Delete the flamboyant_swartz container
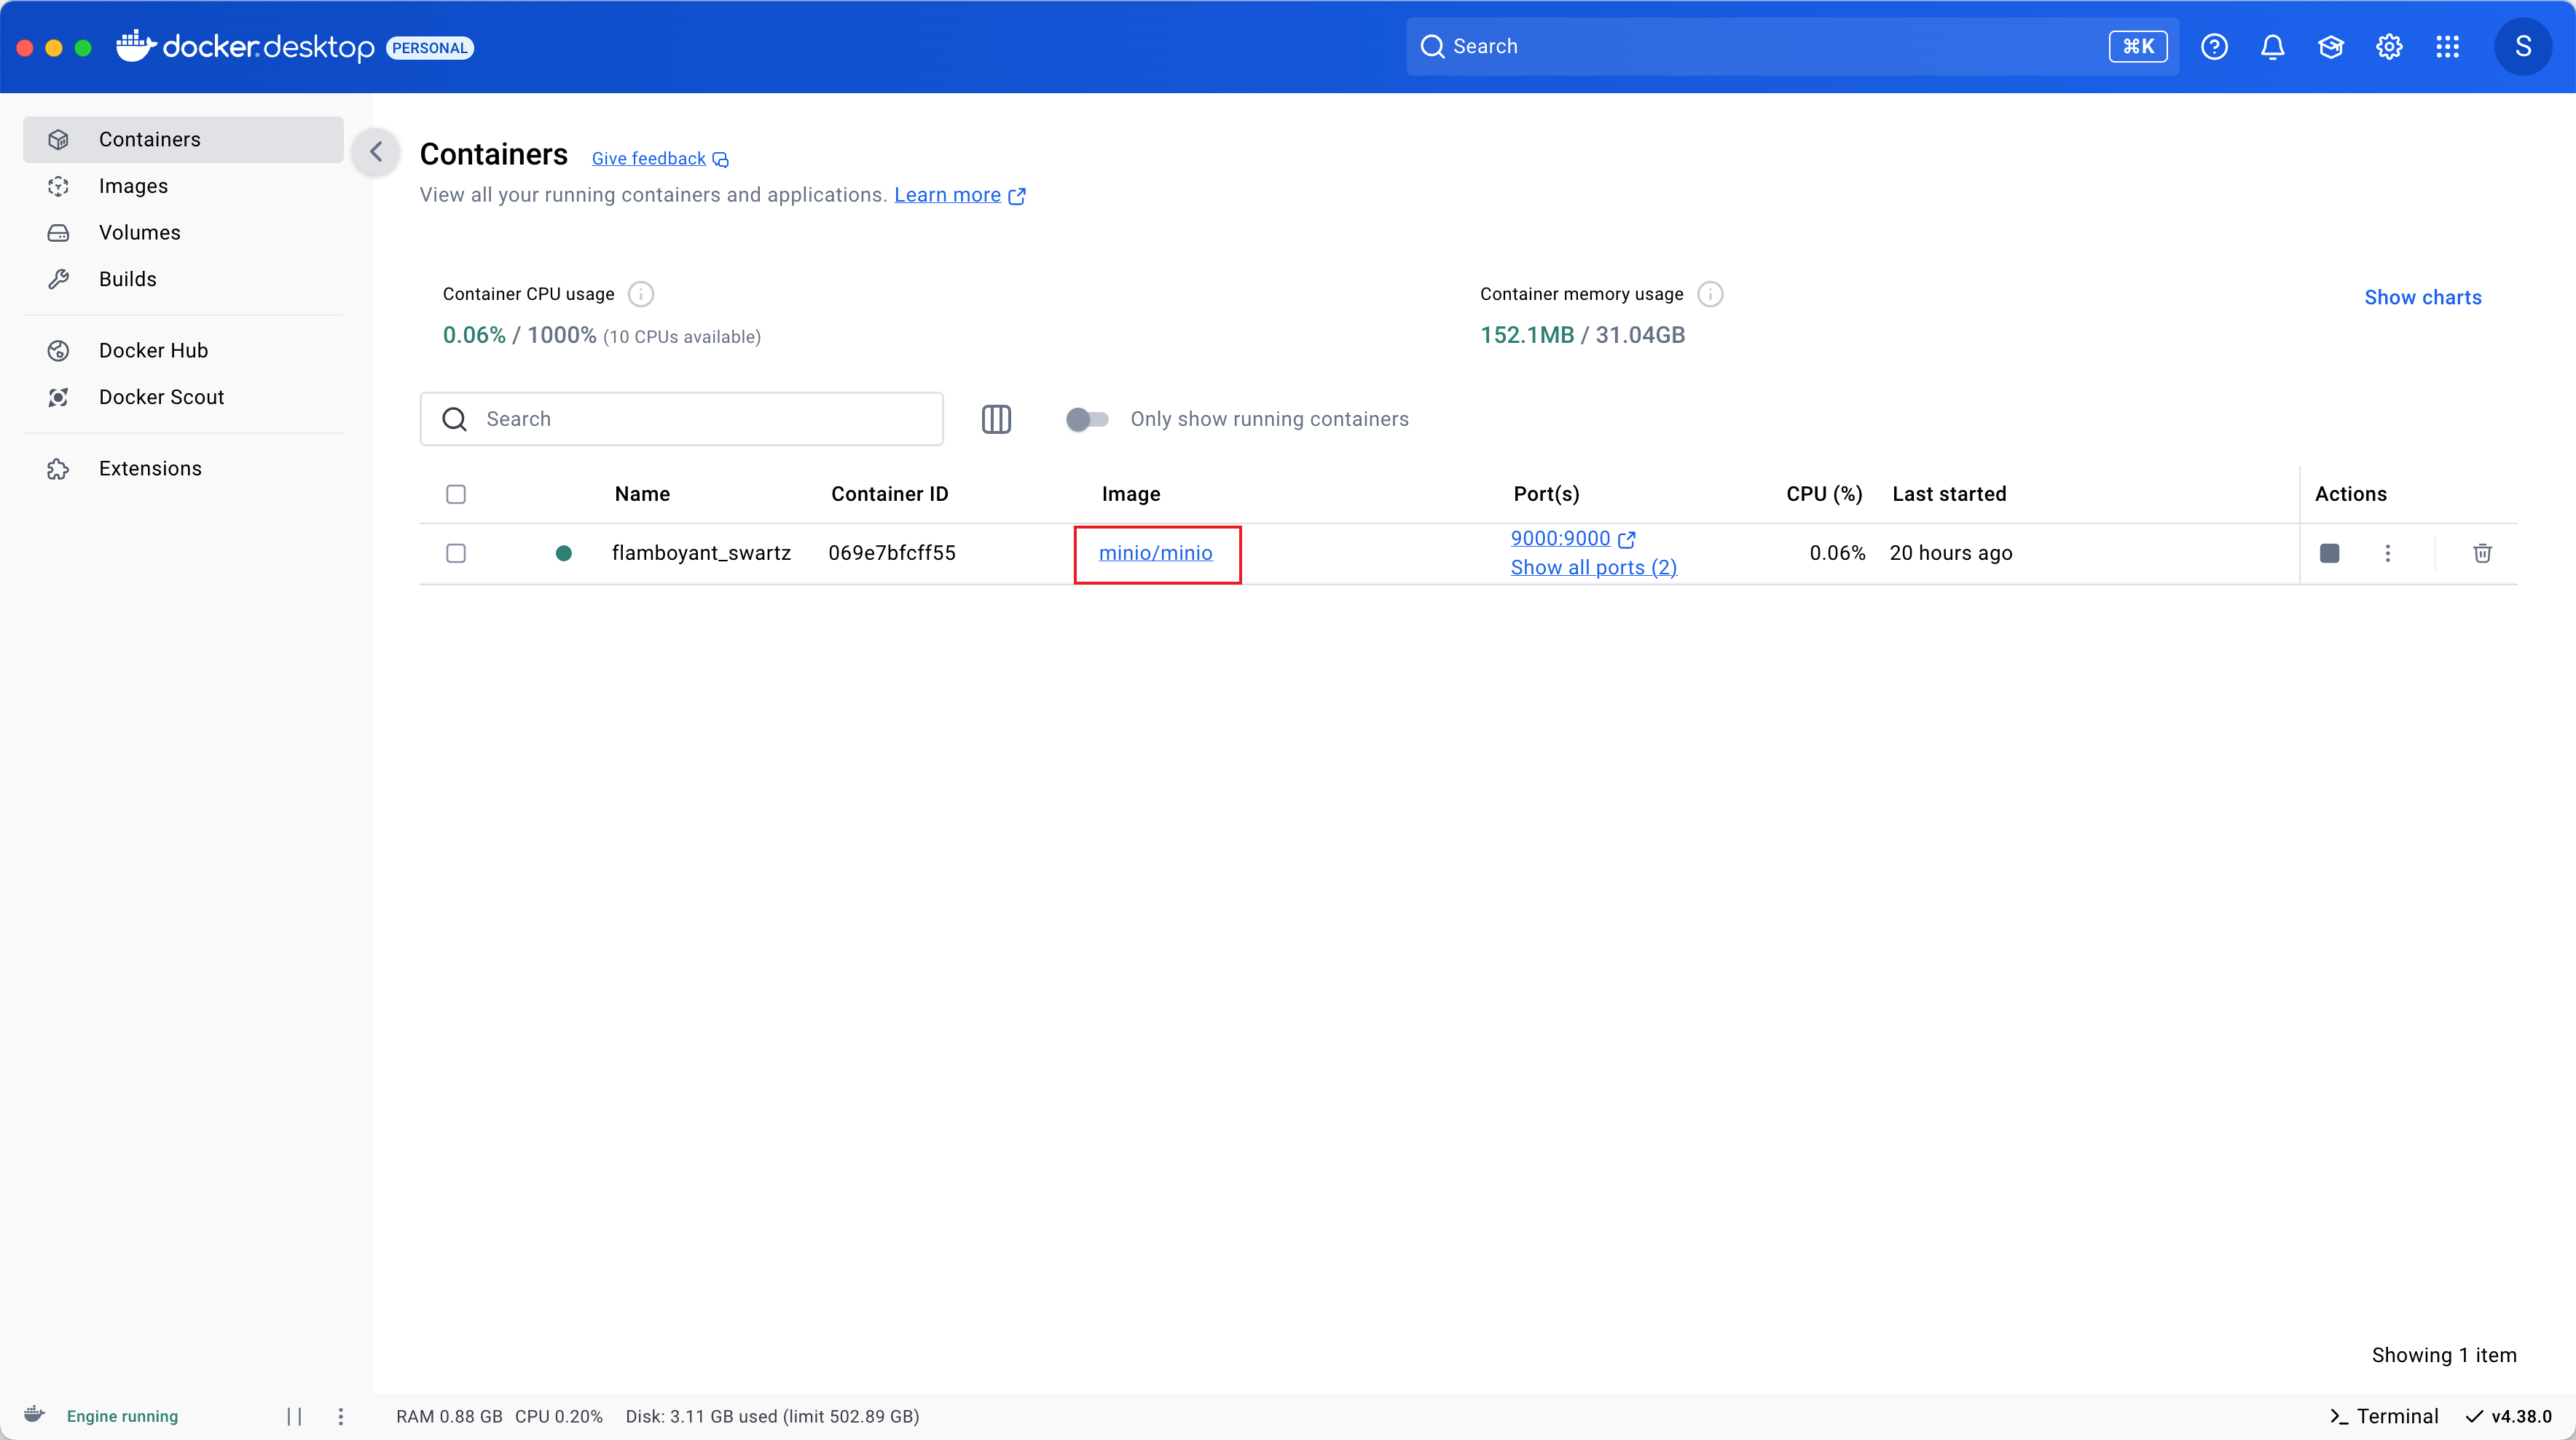 [2482, 553]
